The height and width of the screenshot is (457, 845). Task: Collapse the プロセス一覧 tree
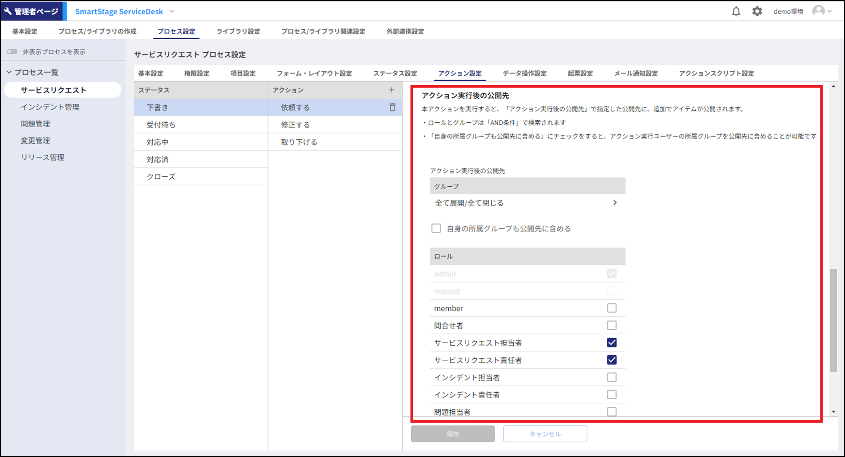tap(9, 72)
